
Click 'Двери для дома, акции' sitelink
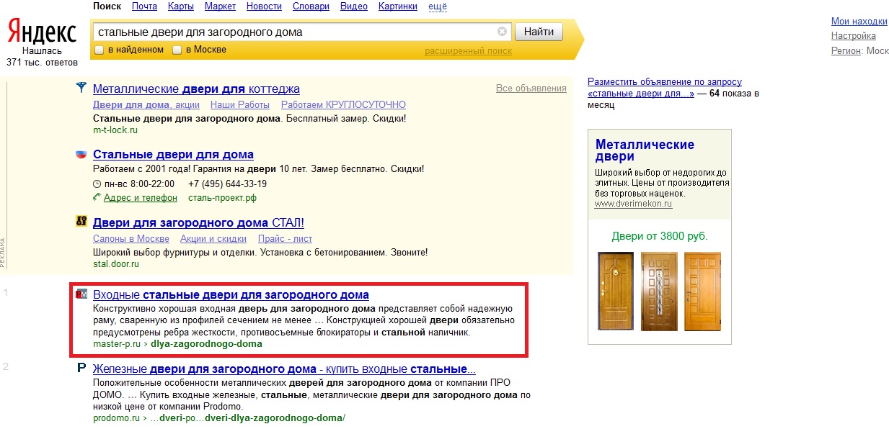[x=146, y=105]
